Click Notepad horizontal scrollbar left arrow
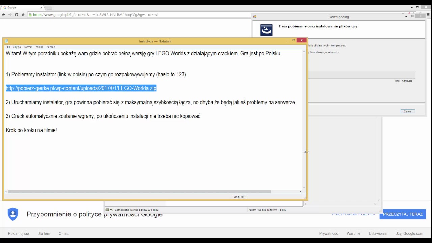 coord(6,191)
